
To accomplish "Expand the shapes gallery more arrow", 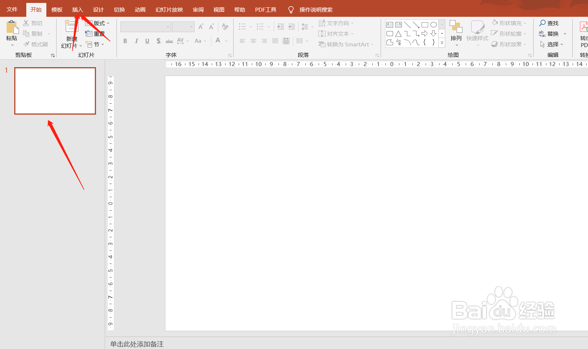I will click(x=442, y=43).
